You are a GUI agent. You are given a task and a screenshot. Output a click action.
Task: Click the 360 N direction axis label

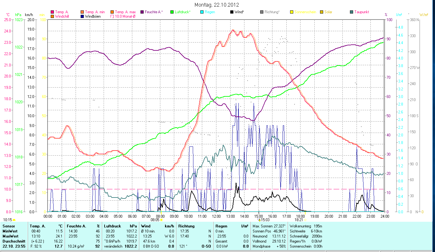point(415,20)
